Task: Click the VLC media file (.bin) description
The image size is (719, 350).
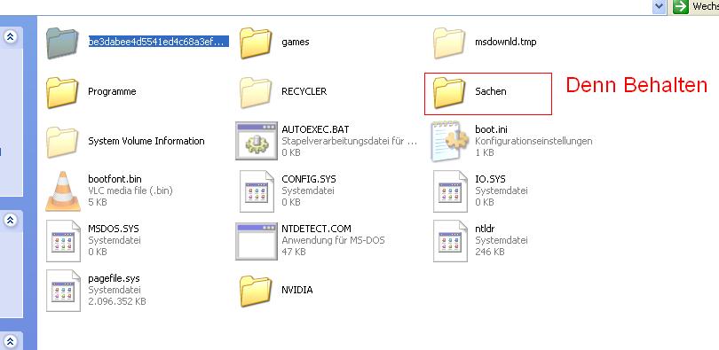Action: pyautogui.click(x=130, y=191)
